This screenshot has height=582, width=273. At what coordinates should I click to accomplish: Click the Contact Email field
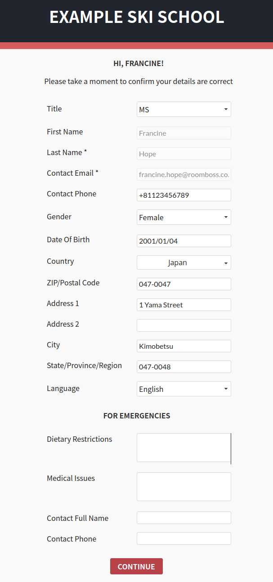(x=183, y=174)
